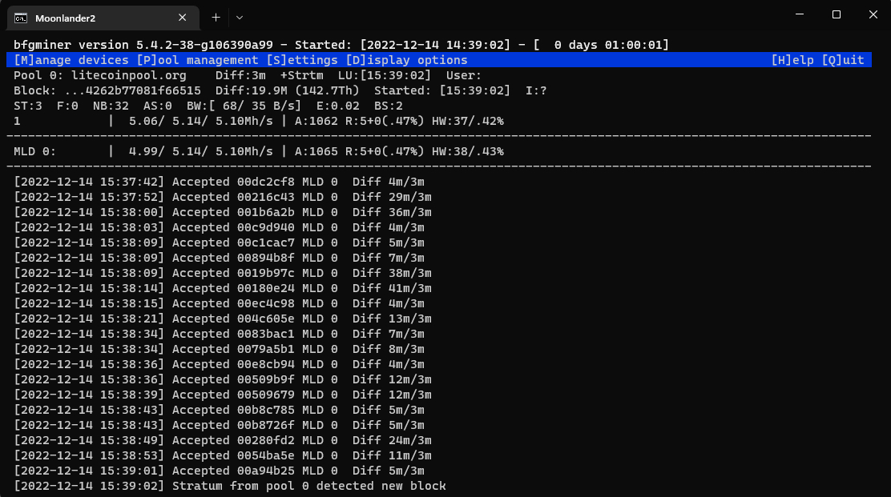Click log line with share 00b8726f
891x497 pixels.
(x=220, y=426)
